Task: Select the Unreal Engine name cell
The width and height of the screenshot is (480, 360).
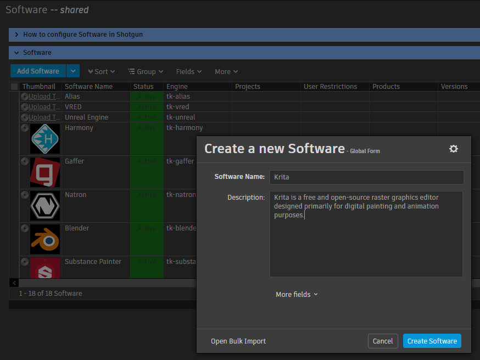Action: (96, 117)
